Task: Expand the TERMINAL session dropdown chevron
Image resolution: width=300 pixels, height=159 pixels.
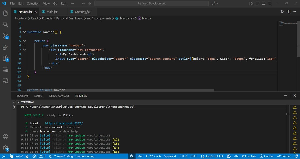Action: pyautogui.click(x=19, y=102)
